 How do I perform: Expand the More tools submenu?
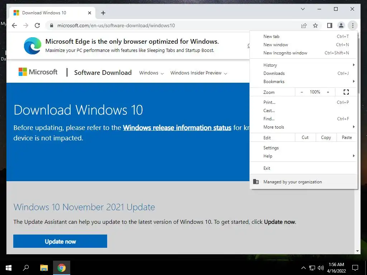click(303, 127)
